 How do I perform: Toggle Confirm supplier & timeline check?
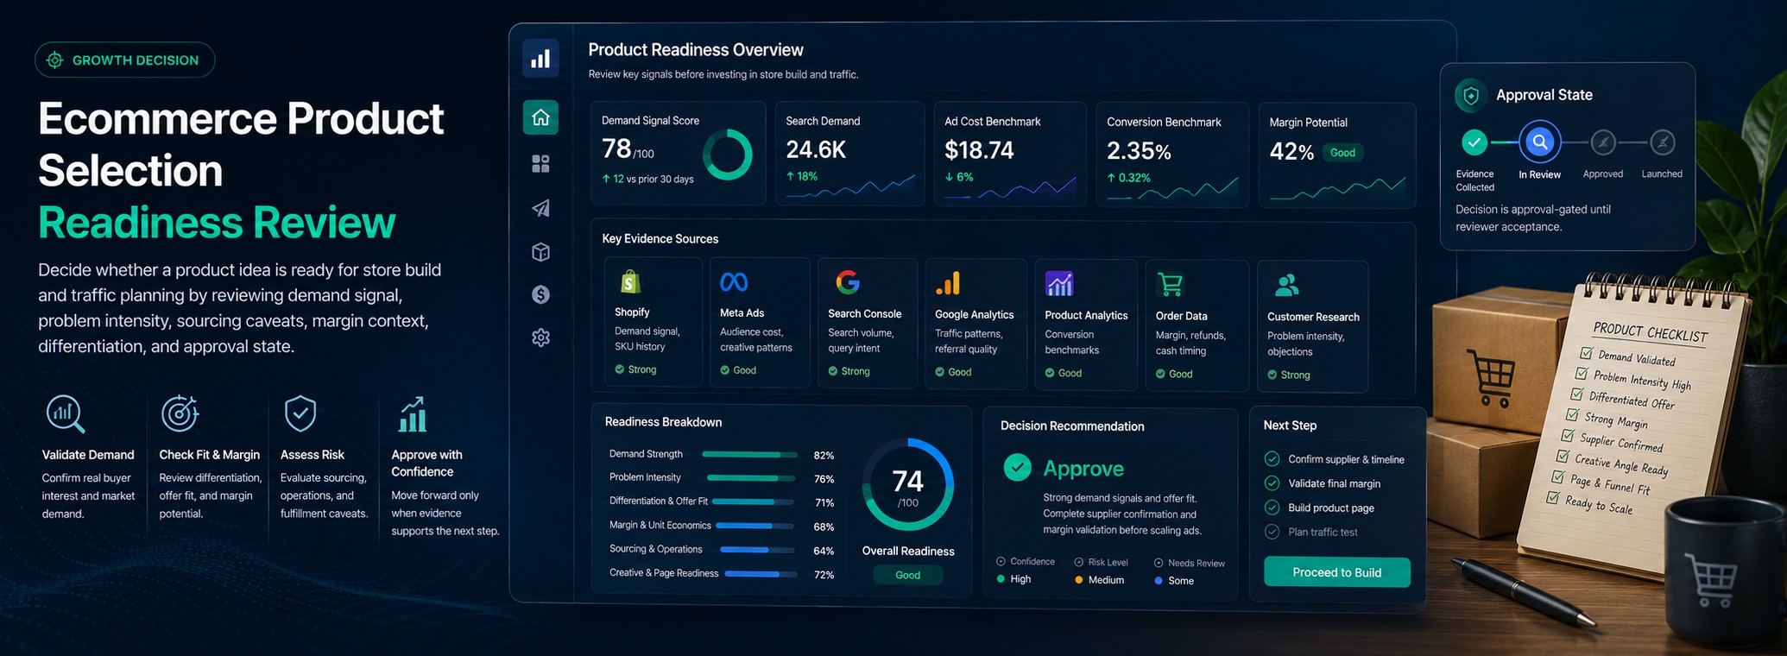click(1272, 458)
